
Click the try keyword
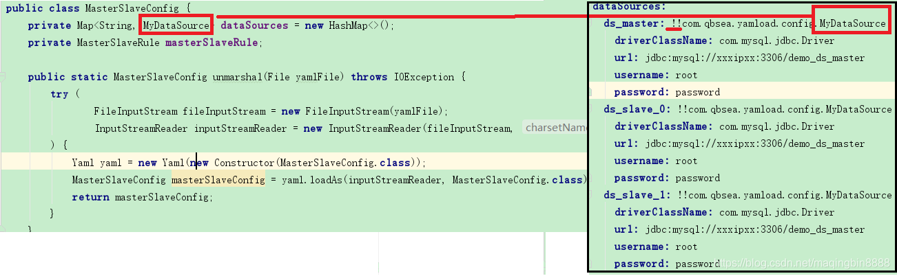(59, 94)
